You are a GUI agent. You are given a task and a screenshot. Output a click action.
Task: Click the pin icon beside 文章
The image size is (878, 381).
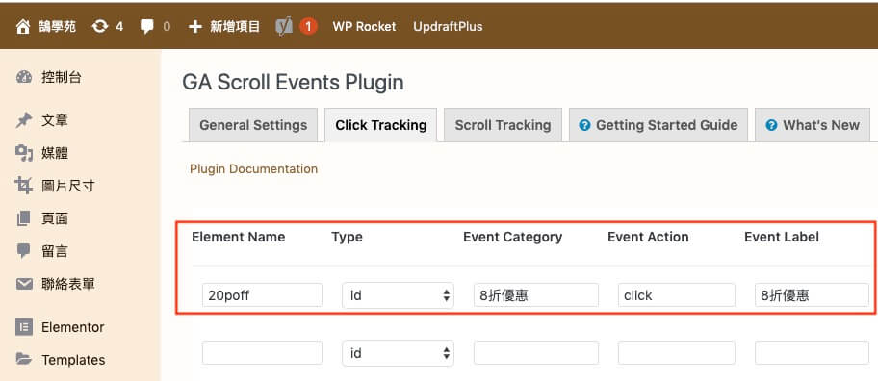point(24,120)
